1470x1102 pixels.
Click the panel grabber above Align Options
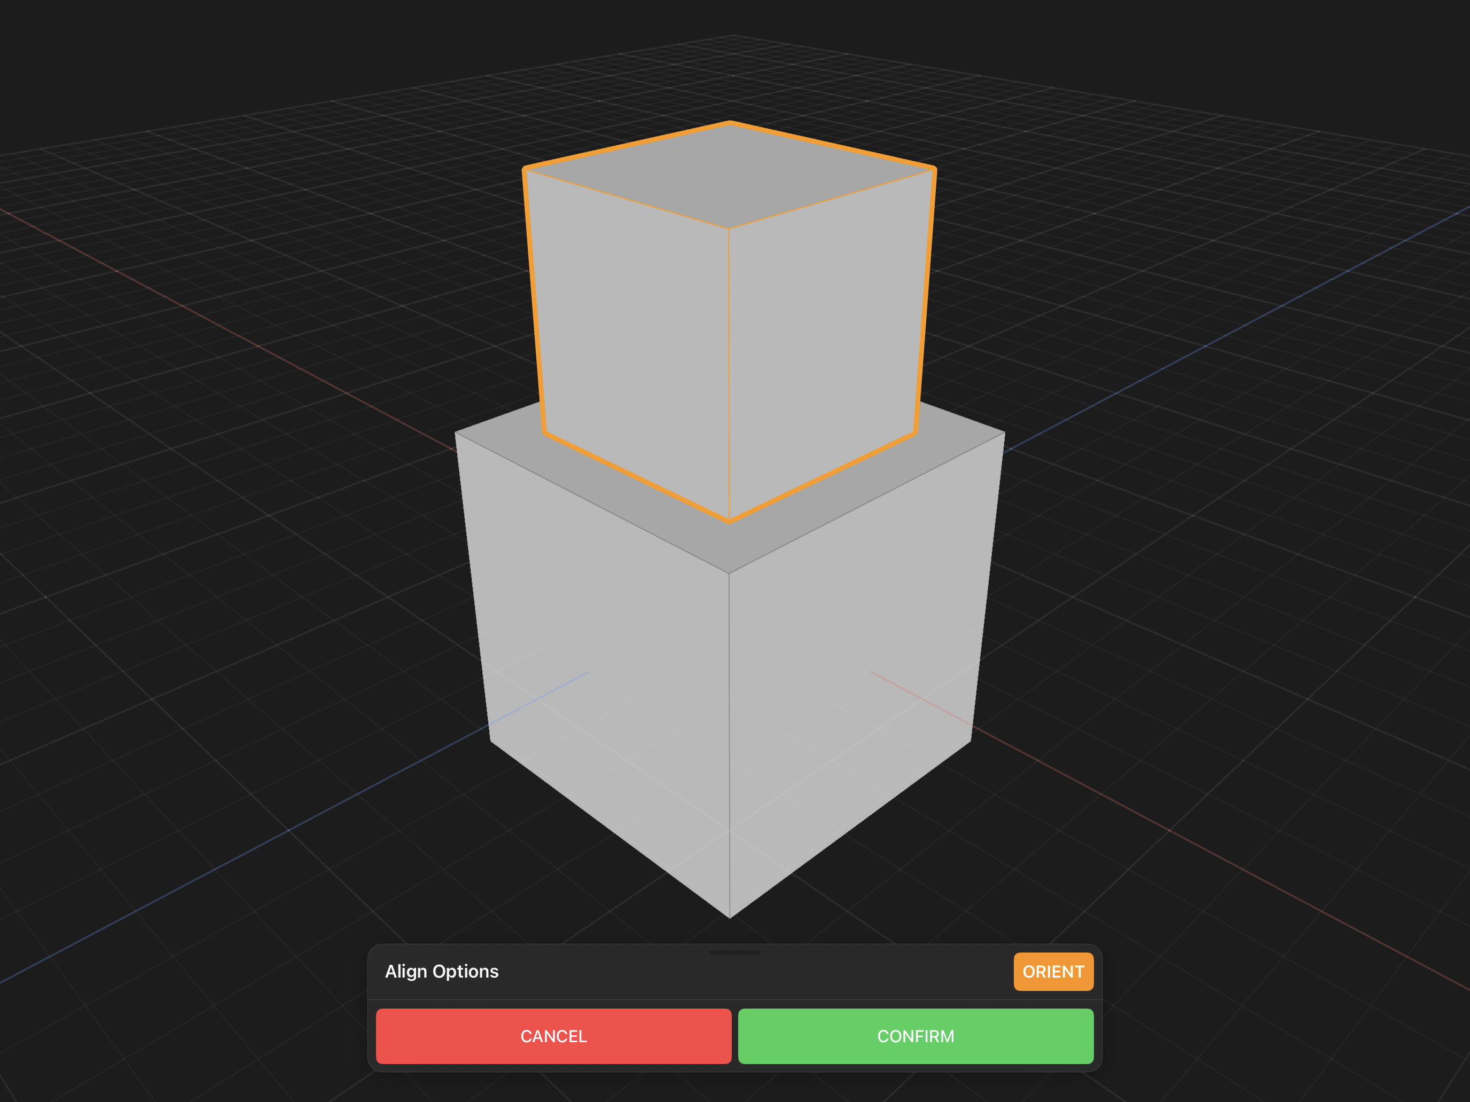(x=735, y=953)
